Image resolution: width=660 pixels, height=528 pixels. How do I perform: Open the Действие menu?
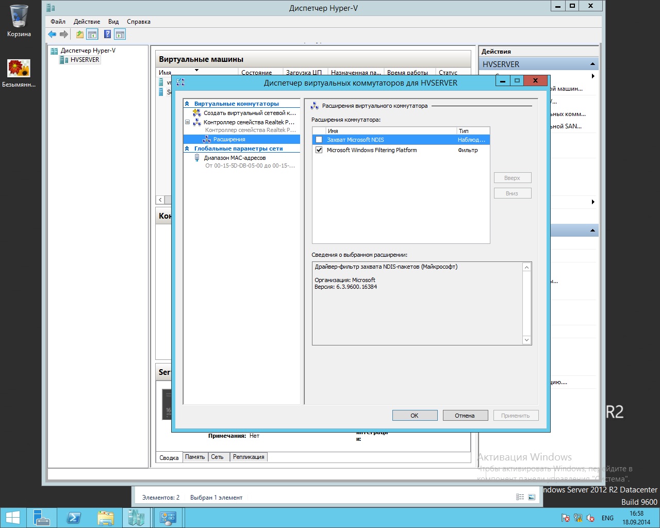pos(87,22)
